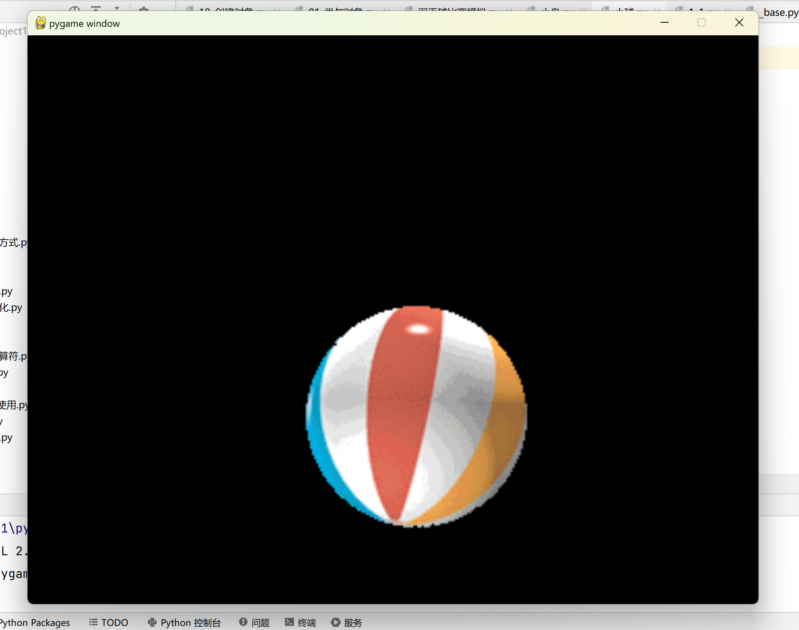Click the oject1 project breadcrumb
This screenshot has width=799, height=630.
coord(13,31)
